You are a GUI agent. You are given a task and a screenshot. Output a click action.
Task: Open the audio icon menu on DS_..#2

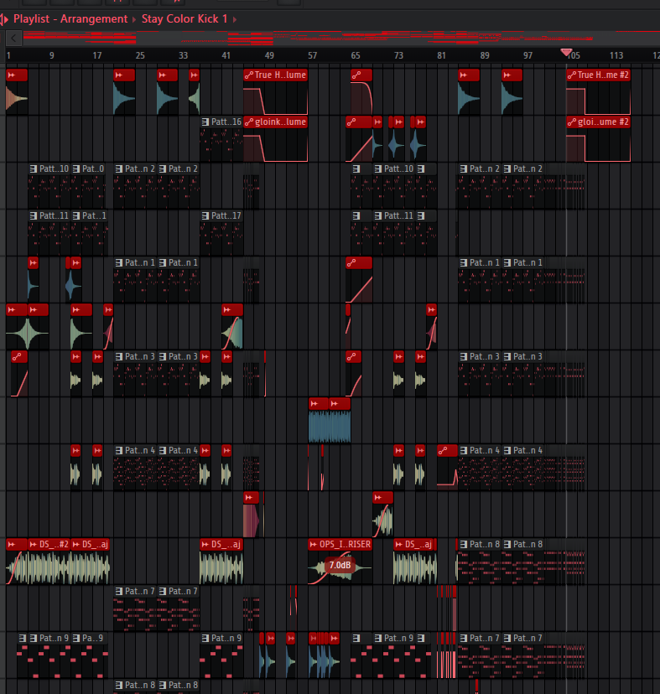click(x=34, y=545)
